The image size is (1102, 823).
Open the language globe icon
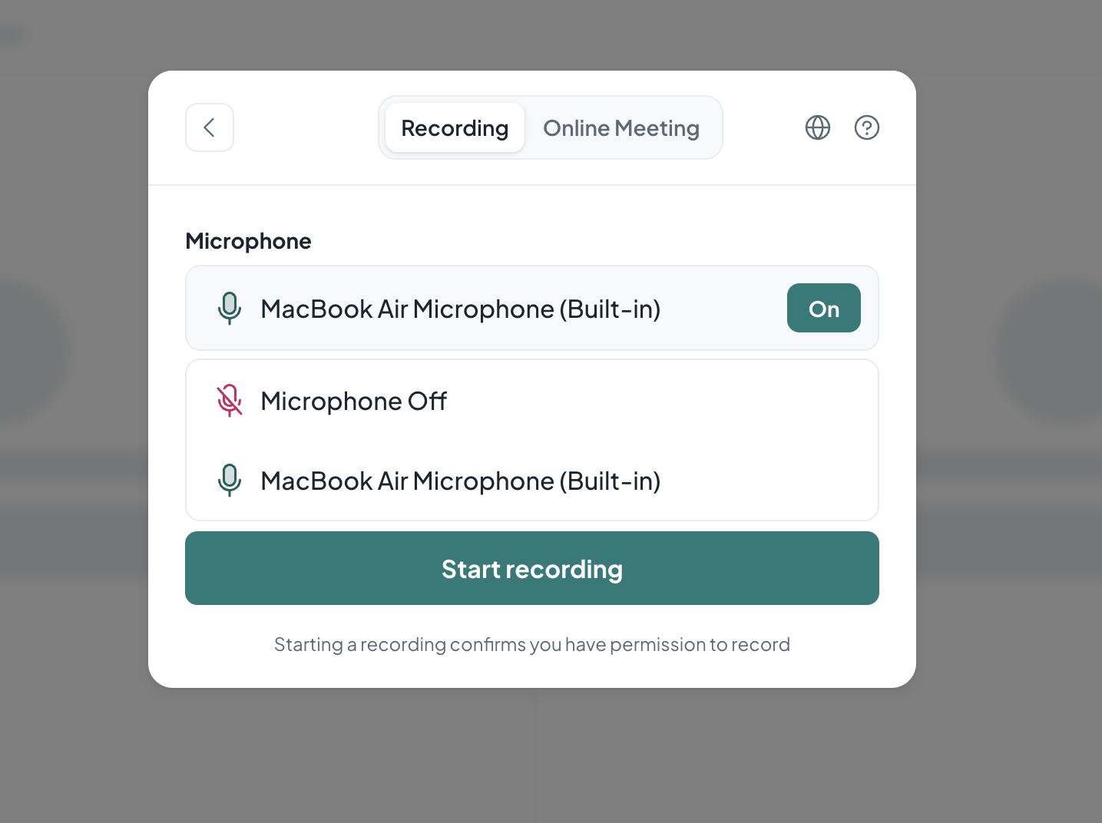click(818, 127)
